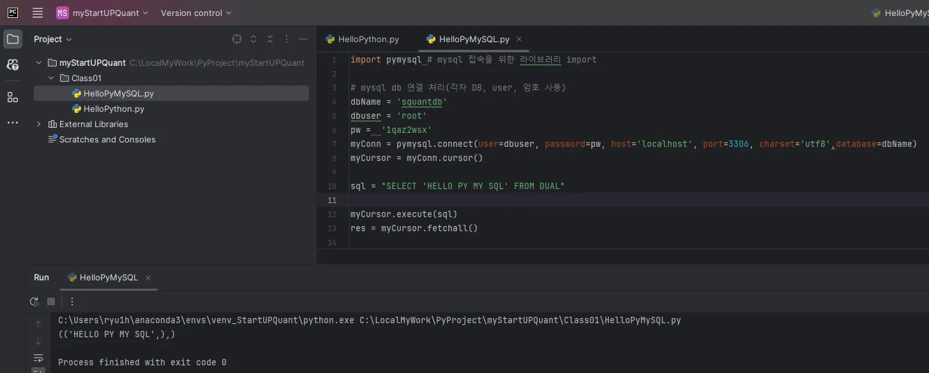Click the Project tool window folder icon
The height and width of the screenshot is (373, 929).
click(13, 39)
